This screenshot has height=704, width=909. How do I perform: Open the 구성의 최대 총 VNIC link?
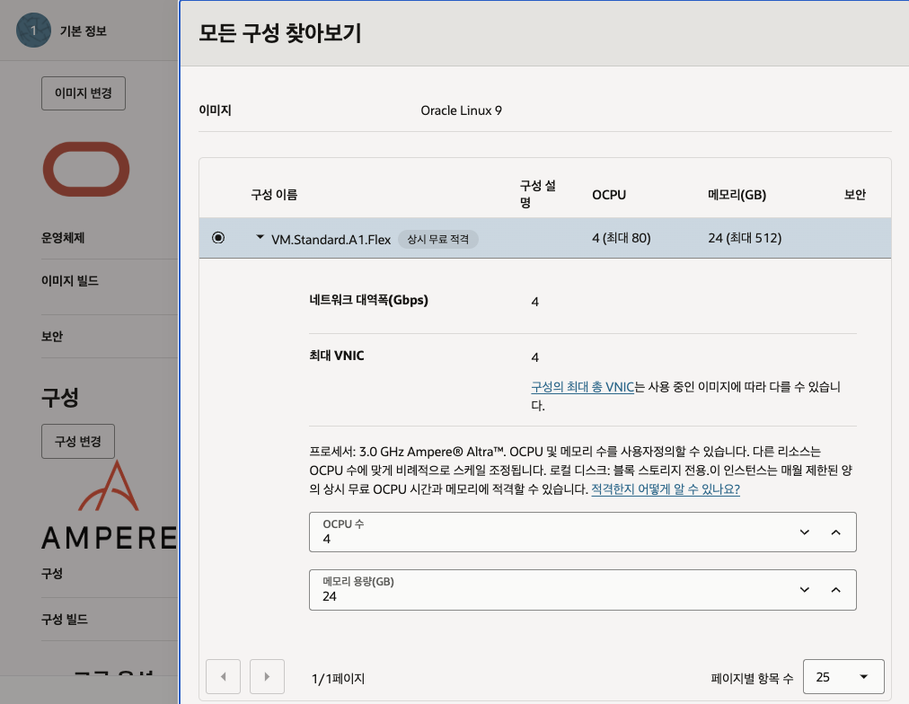click(582, 386)
